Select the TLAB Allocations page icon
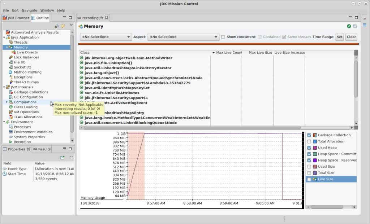The width and height of the screenshot is (370, 224). coord(10,117)
